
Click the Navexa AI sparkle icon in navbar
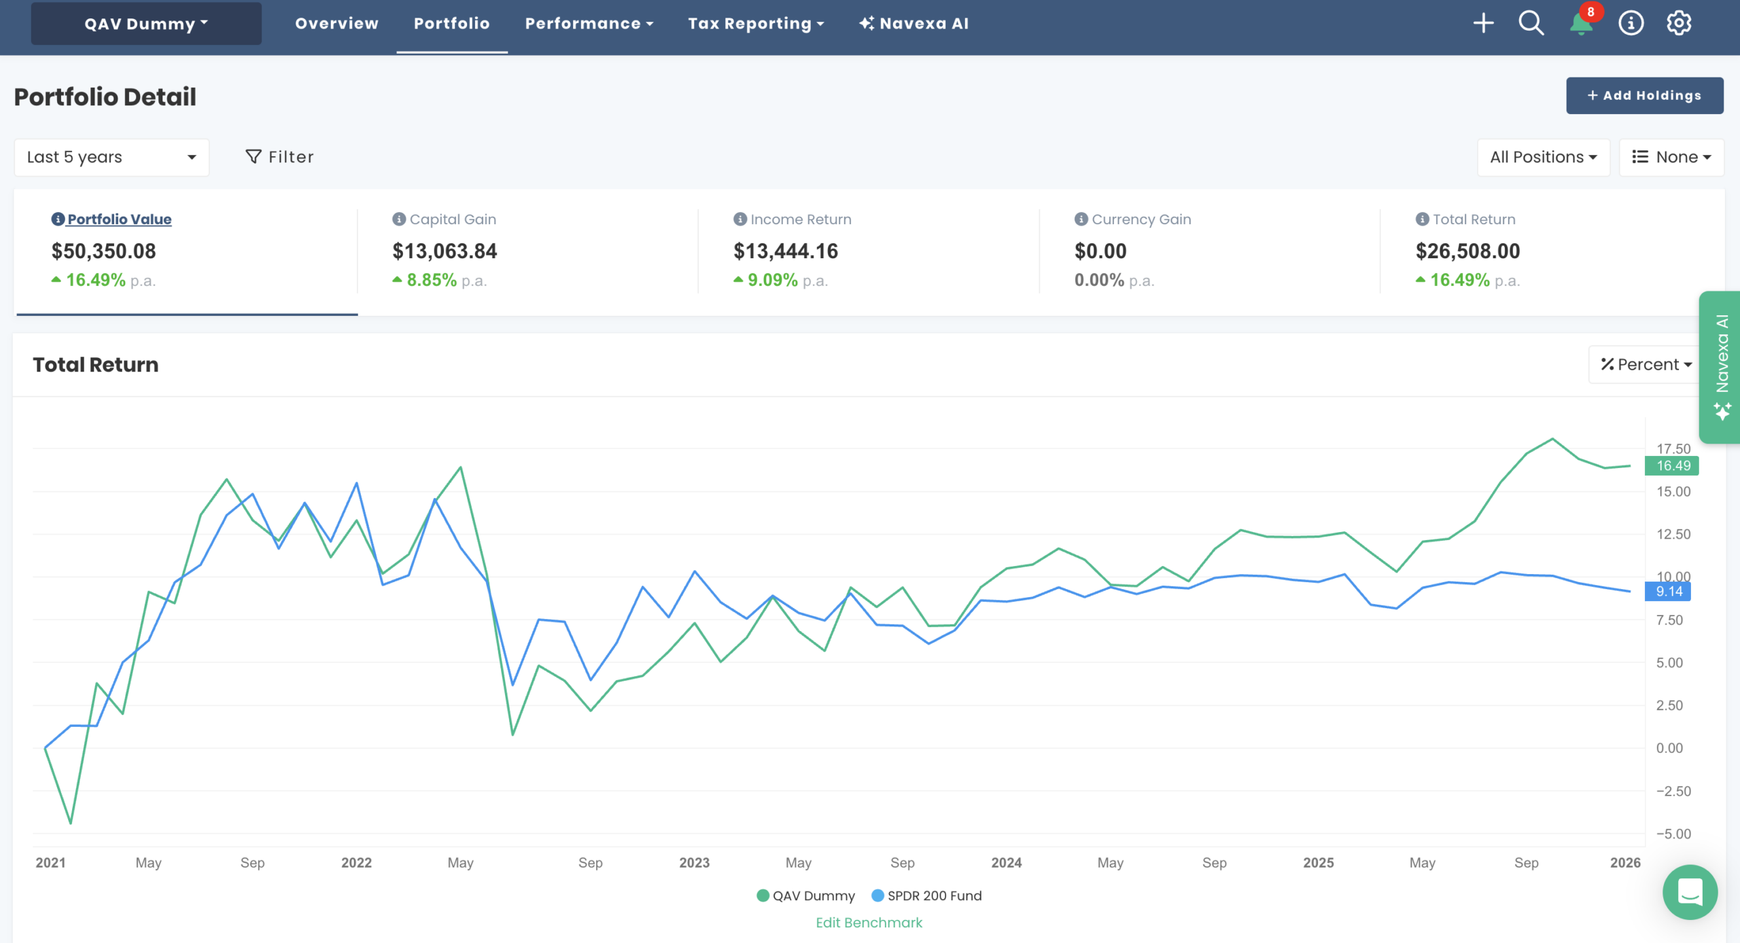(865, 22)
